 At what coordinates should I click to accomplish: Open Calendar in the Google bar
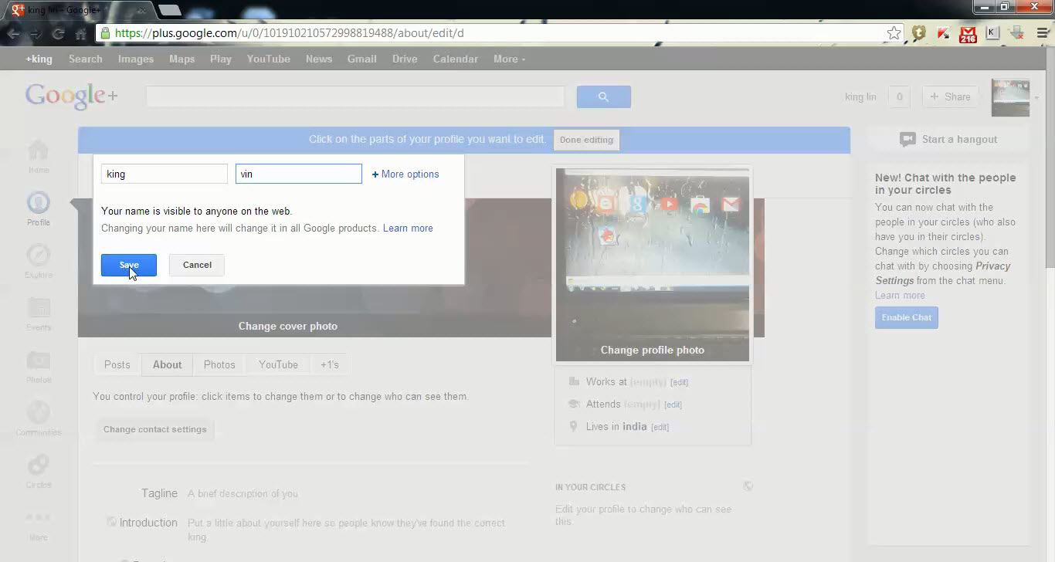tap(455, 59)
